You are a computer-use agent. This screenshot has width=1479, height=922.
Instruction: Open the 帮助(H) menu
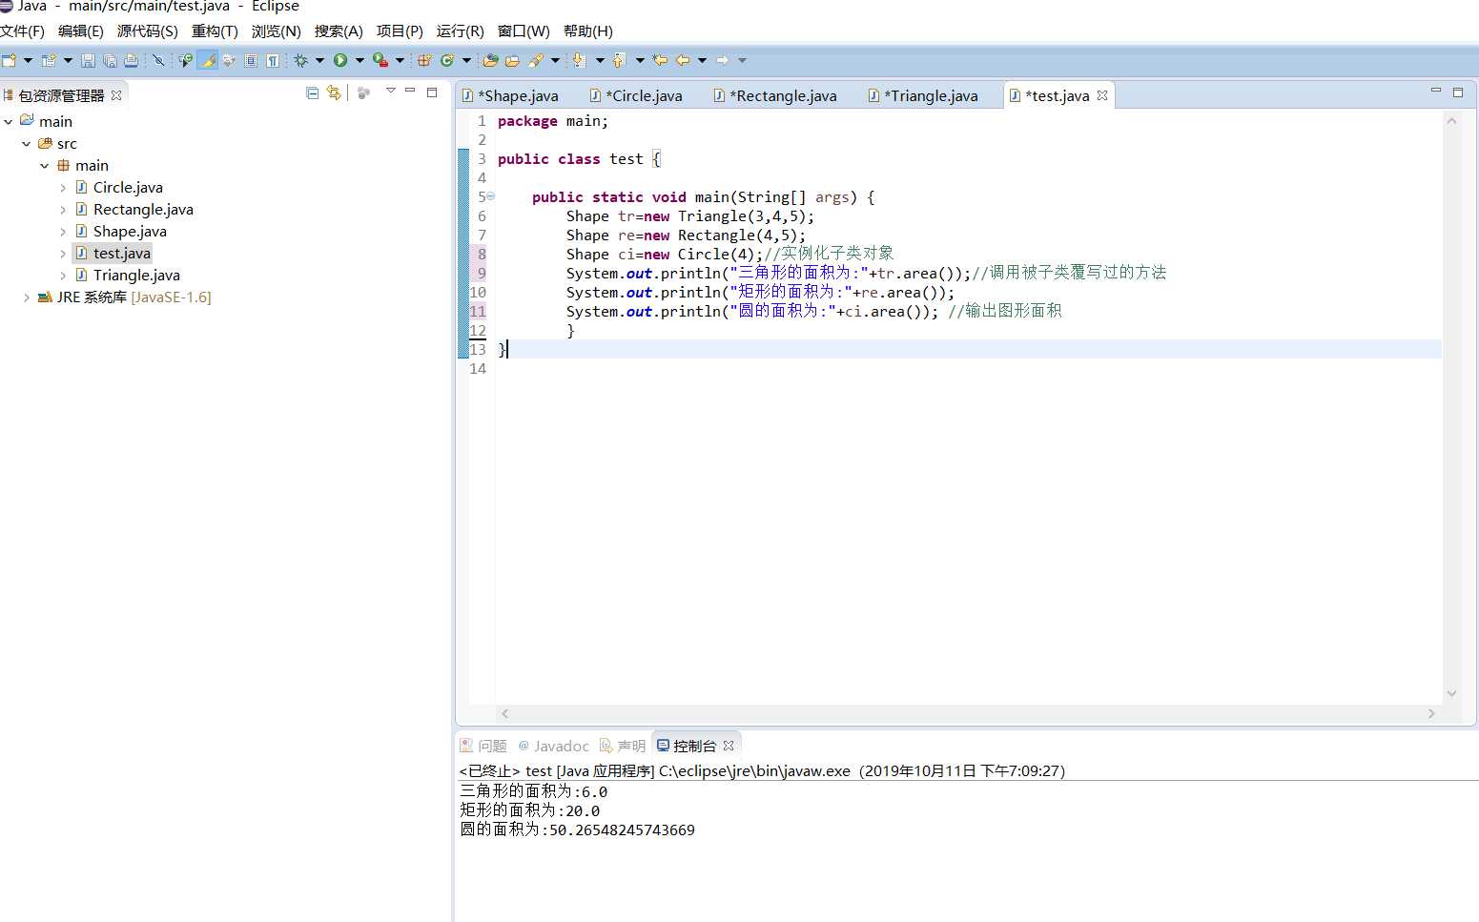coord(588,31)
